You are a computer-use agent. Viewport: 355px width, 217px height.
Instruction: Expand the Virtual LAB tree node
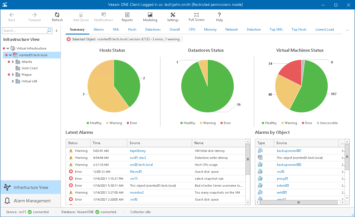(x=13, y=81)
